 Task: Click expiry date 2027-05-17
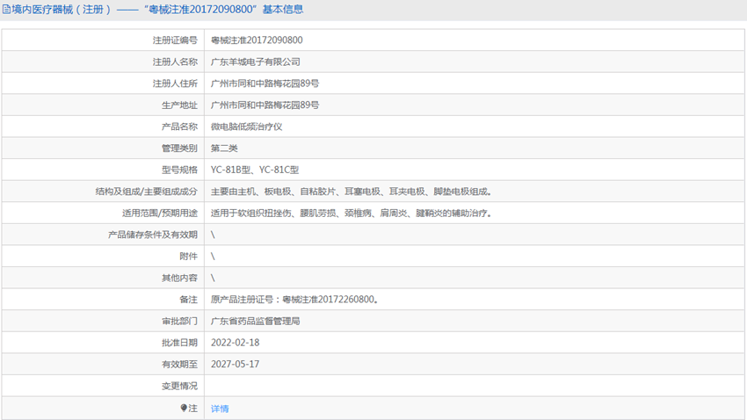236,365
